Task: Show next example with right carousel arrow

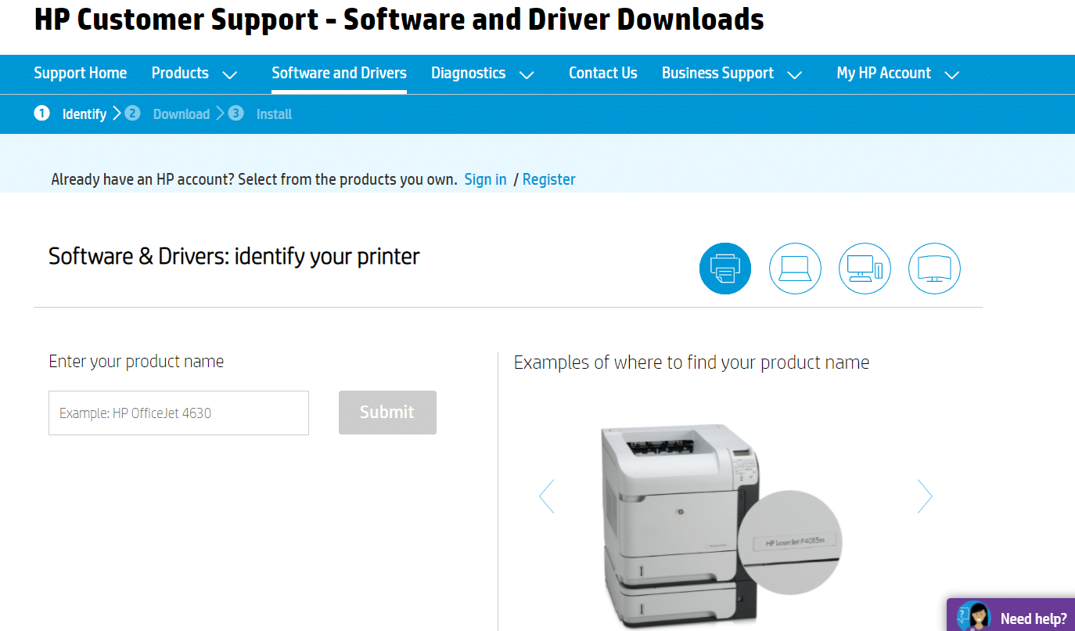Action: click(x=925, y=496)
